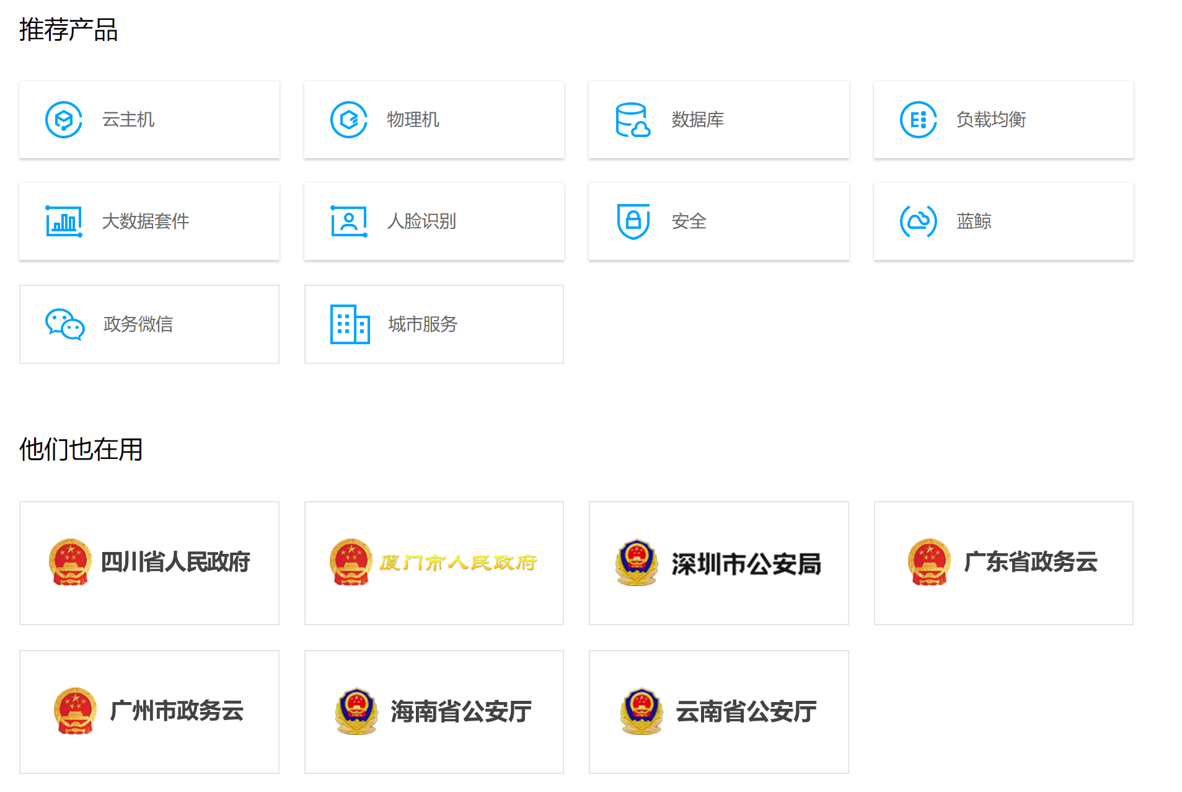The image size is (1182, 792).
Task: Click the 云南省公安厅 name text
Action: point(746,711)
